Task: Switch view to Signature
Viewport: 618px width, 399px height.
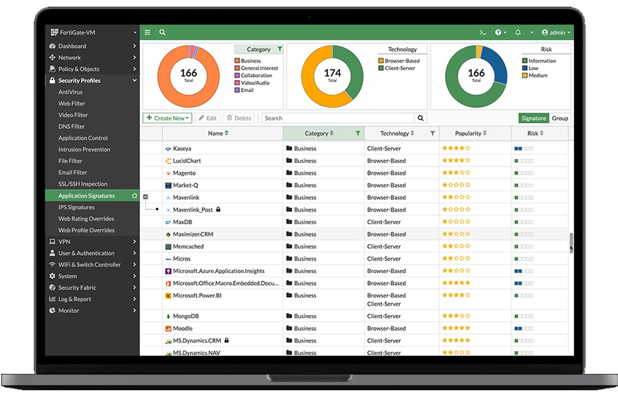Action: 534,118
